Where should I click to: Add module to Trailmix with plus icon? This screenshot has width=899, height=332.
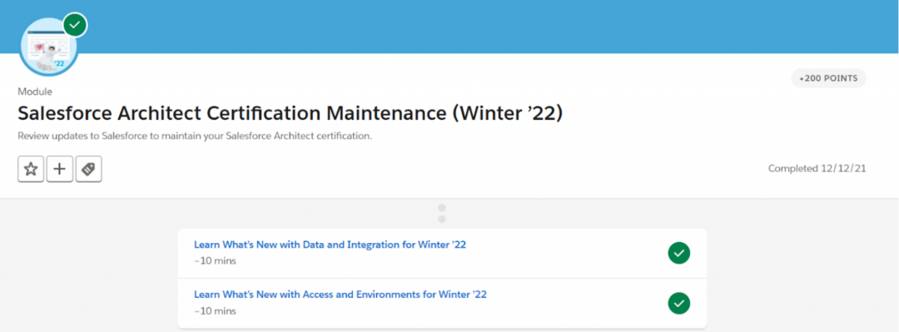click(x=60, y=169)
